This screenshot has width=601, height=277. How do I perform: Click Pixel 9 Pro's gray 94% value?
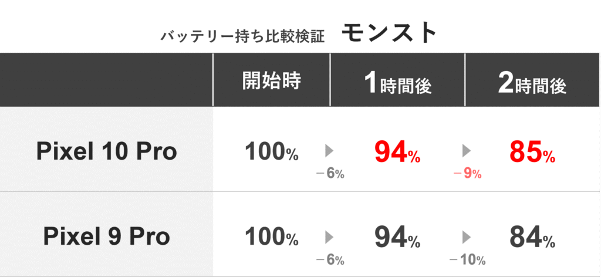click(397, 237)
